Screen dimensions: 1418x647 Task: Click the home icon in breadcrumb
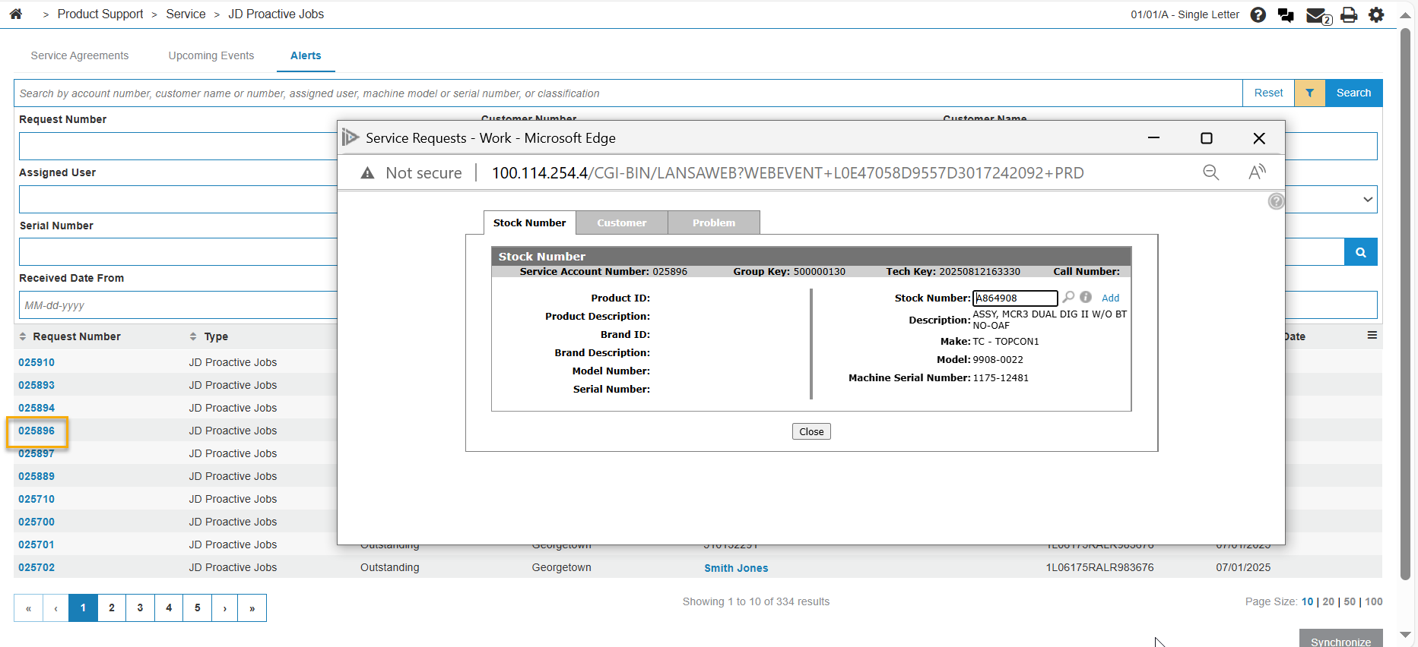coord(16,14)
